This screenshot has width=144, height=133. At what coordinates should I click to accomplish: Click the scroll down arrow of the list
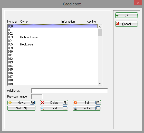tap(100, 83)
